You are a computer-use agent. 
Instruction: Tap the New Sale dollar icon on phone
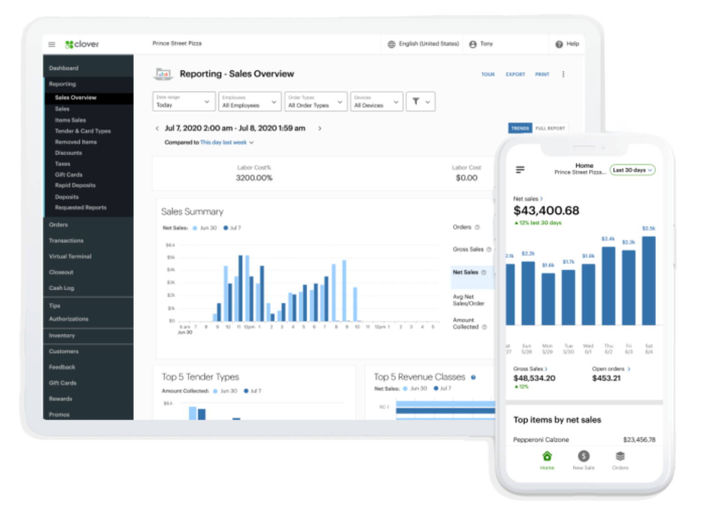tap(583, 456)
